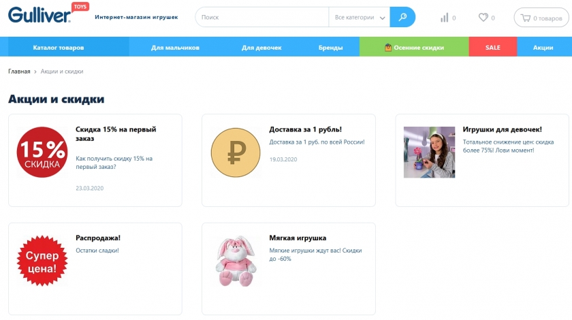The height and width of the screenshot is (320, 572).
Task: Open the shopping cart icon
Action: 526,18
